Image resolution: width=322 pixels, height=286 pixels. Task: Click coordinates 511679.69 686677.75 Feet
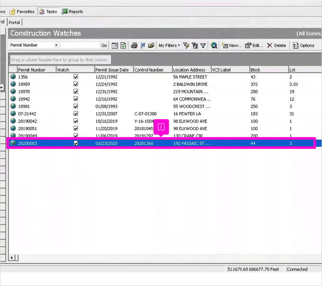253,269
